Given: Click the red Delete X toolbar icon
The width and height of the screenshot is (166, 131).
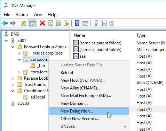Looking at the screenshot, I should coord(42,23).
